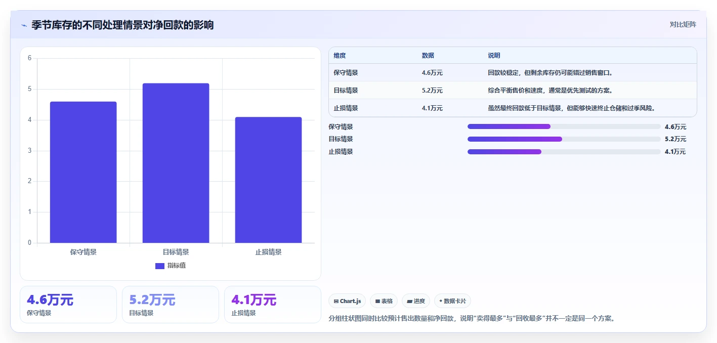Click the y-axis value 3
717x343 pixels.
point(29,151)
